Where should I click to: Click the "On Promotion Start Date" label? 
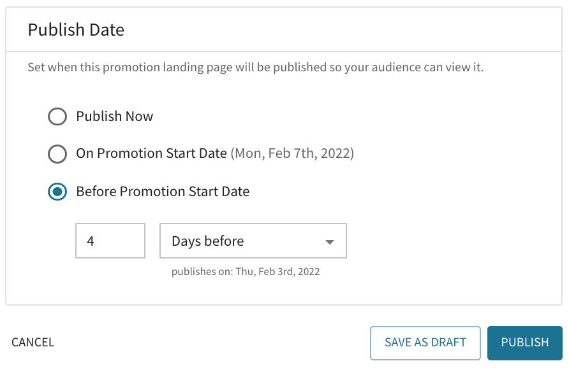[x=151, y=153]
